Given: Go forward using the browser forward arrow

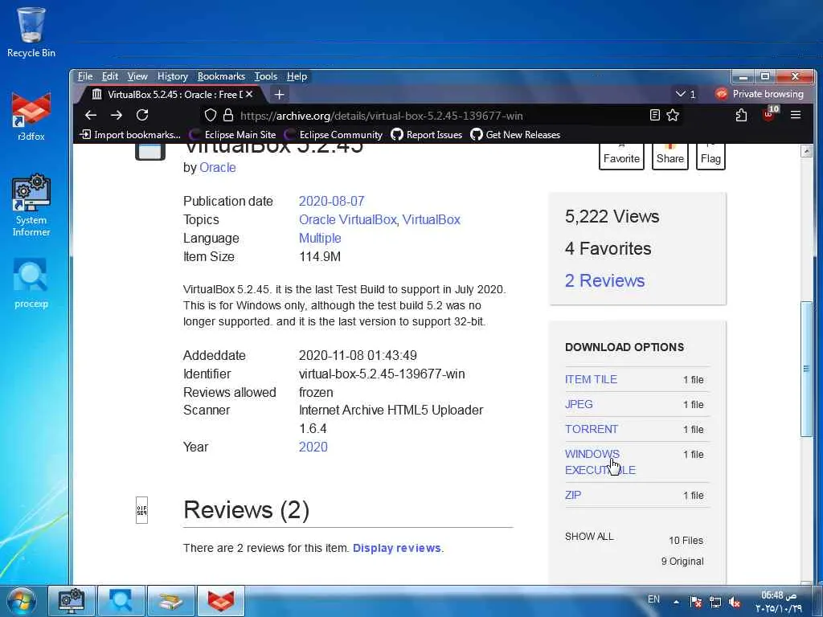Looking at the screenshot, I should point(117,115).
